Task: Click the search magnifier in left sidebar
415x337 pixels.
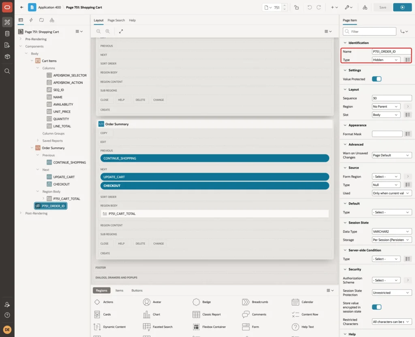Action: (x=7, y=71)
